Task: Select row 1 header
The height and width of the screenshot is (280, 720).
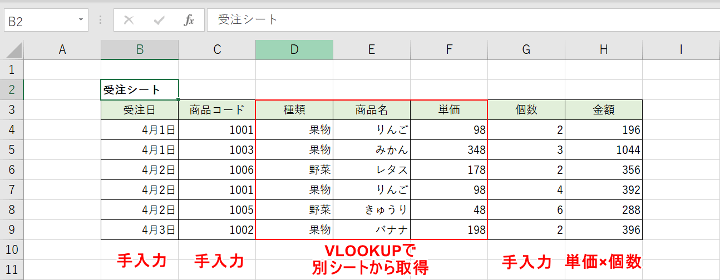Action: click(x=12, y=70)
